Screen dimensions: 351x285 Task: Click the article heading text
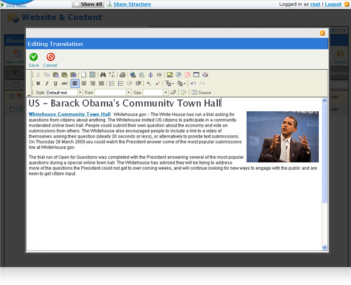[125, 103]
